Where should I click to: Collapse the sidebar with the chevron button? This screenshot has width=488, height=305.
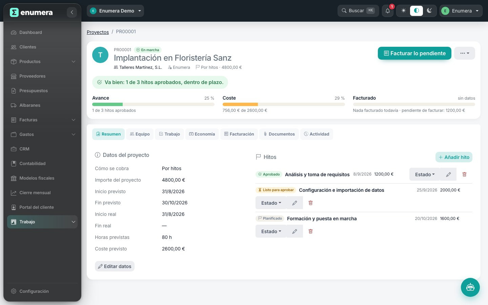pos(72,12)
